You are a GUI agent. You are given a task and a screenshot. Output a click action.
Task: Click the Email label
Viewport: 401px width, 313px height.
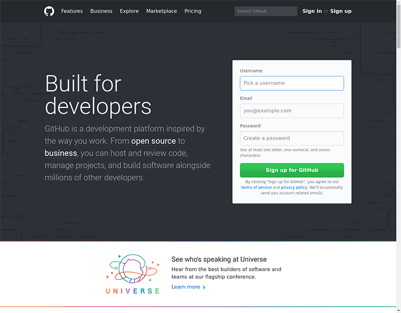246,98
